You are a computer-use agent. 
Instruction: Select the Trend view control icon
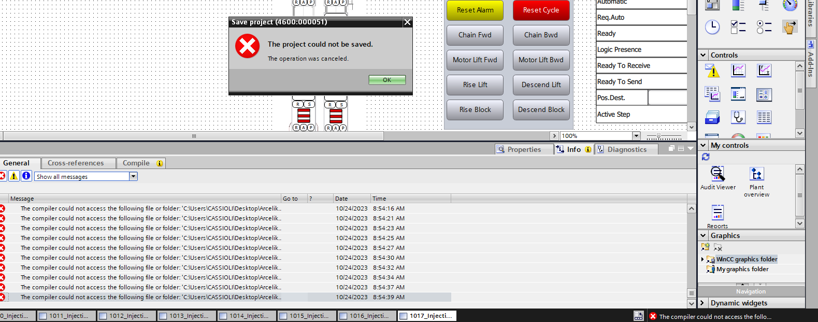(x=738, y=70)
